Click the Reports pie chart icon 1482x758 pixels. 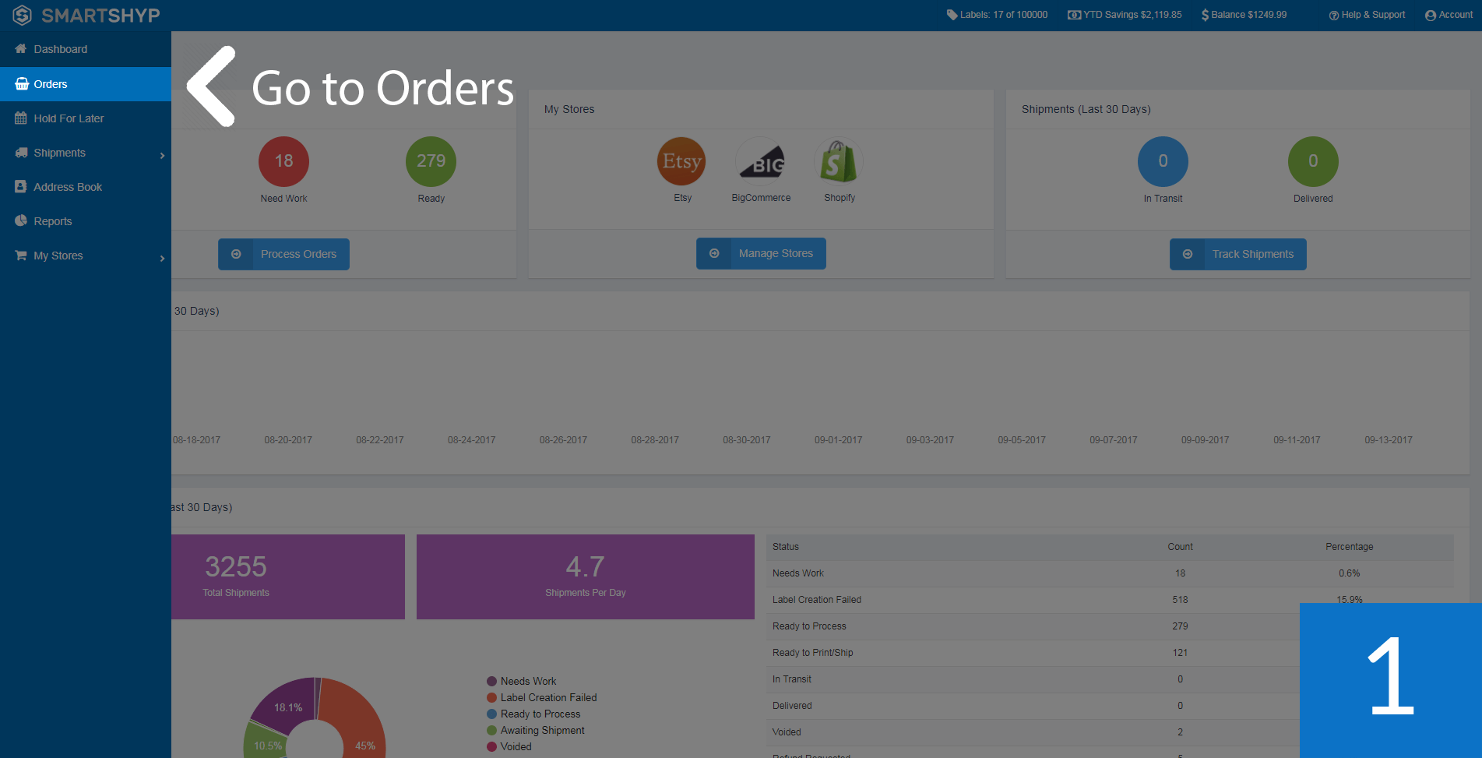(21, 221)
